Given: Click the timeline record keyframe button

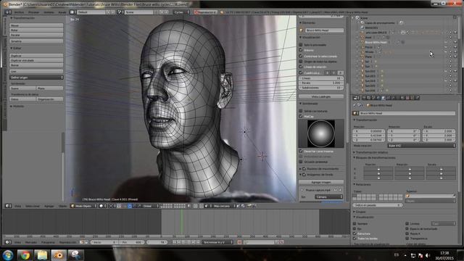Looking at the screenshot, I should tap(239, 242).
